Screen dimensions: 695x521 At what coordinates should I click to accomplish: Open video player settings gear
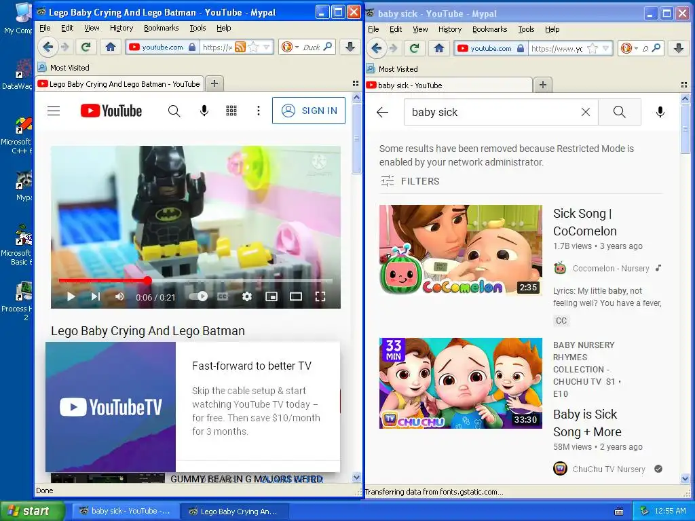tap(247, 296)
